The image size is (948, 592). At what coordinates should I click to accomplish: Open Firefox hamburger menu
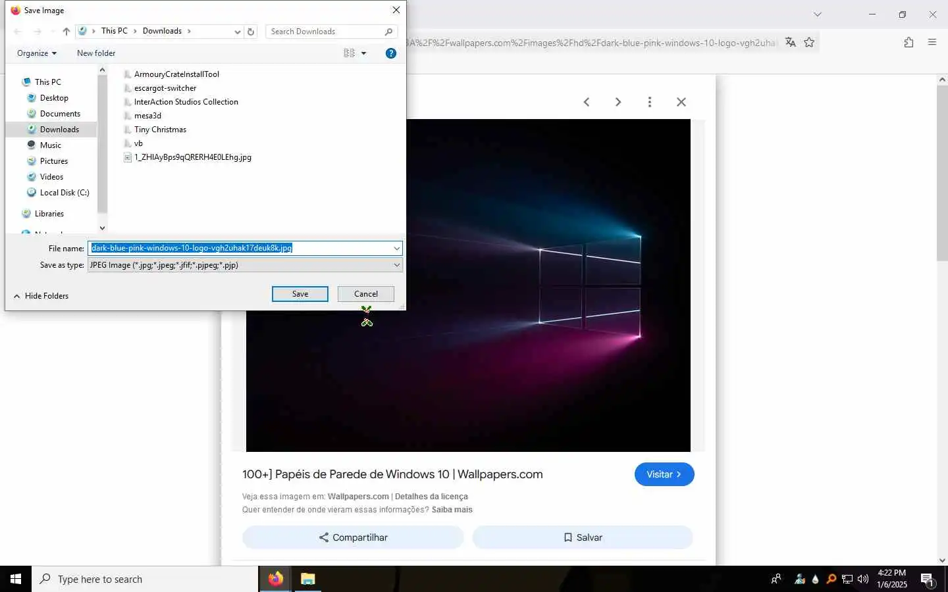[932, 42]
